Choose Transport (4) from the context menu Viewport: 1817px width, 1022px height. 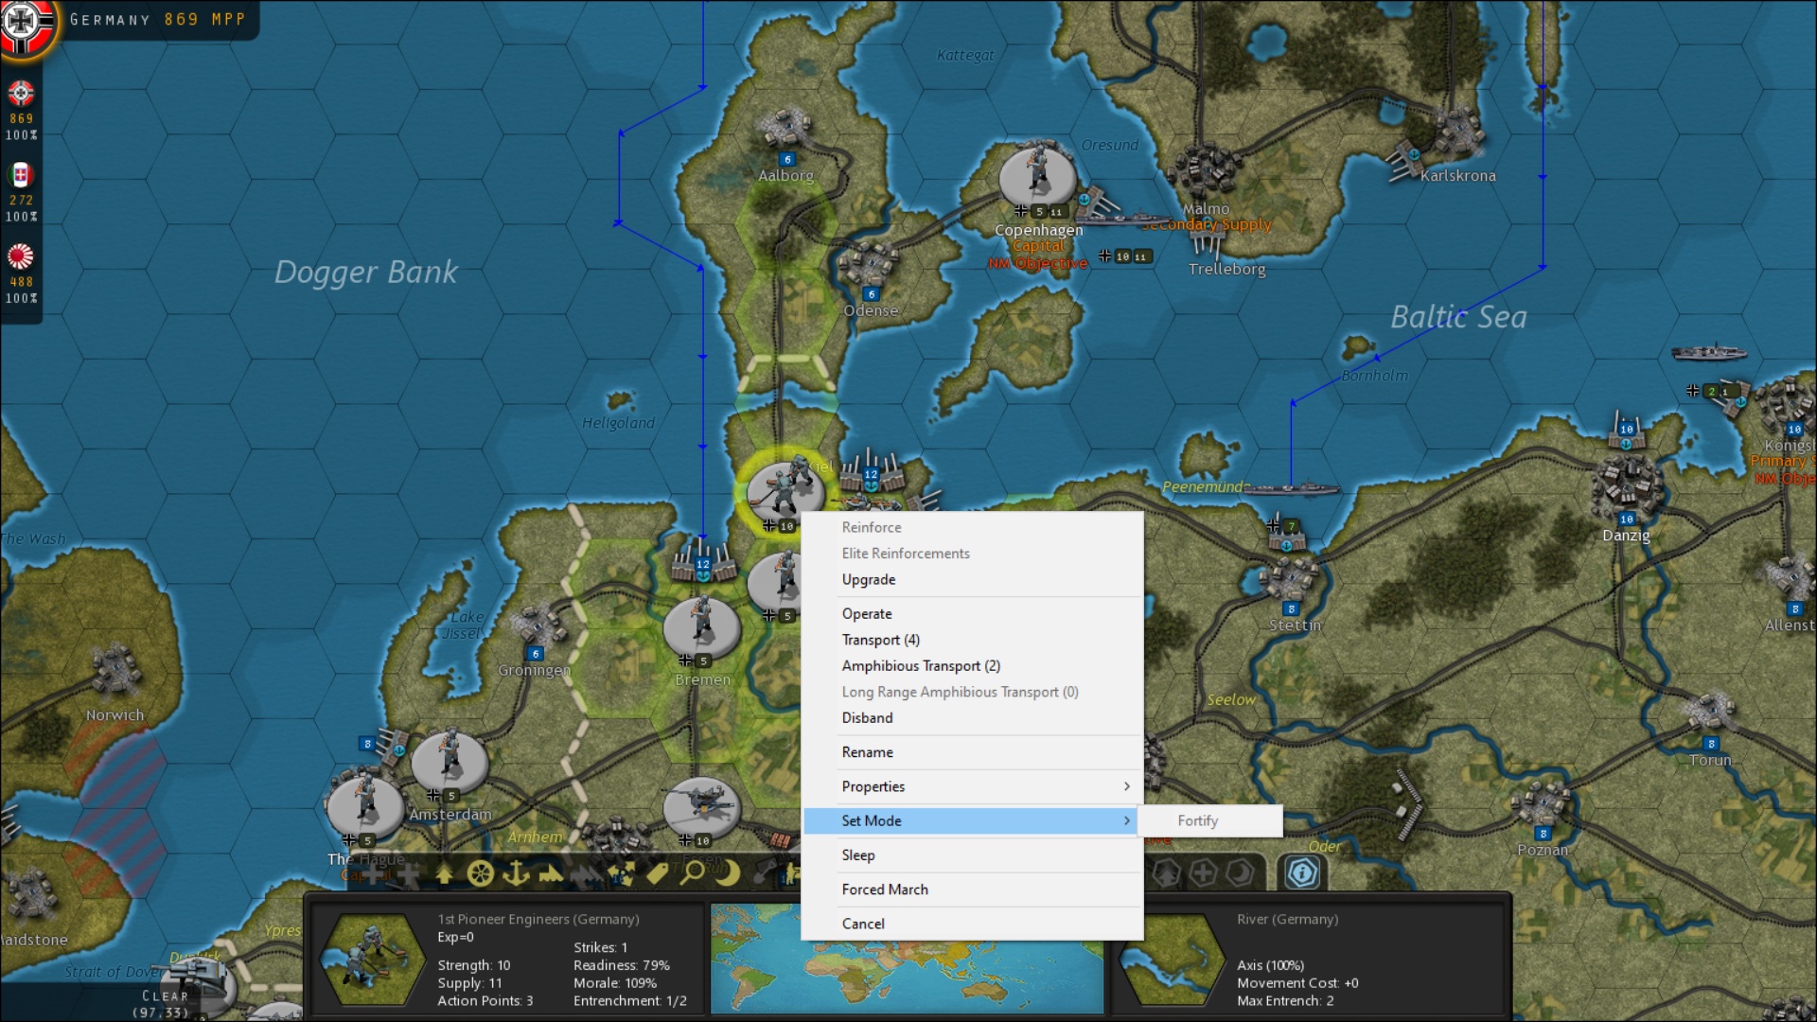pyautogui.click(x=880, y=640)
